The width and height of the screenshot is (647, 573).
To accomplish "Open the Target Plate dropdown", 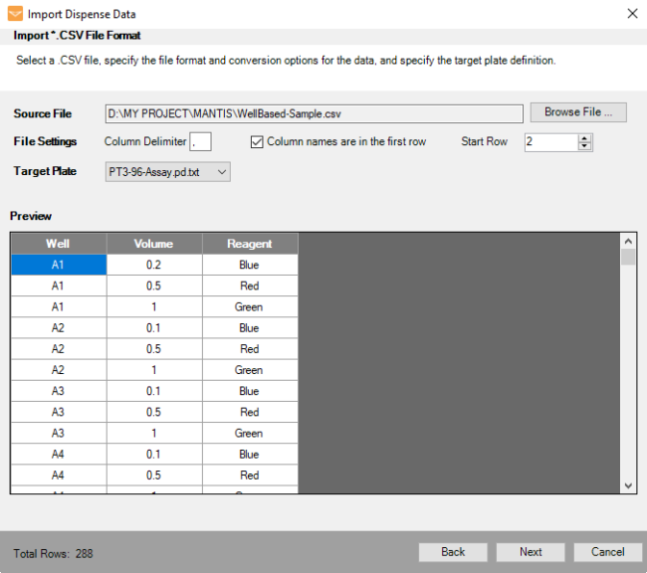I will pyautogui.click(x=167, y=172).
